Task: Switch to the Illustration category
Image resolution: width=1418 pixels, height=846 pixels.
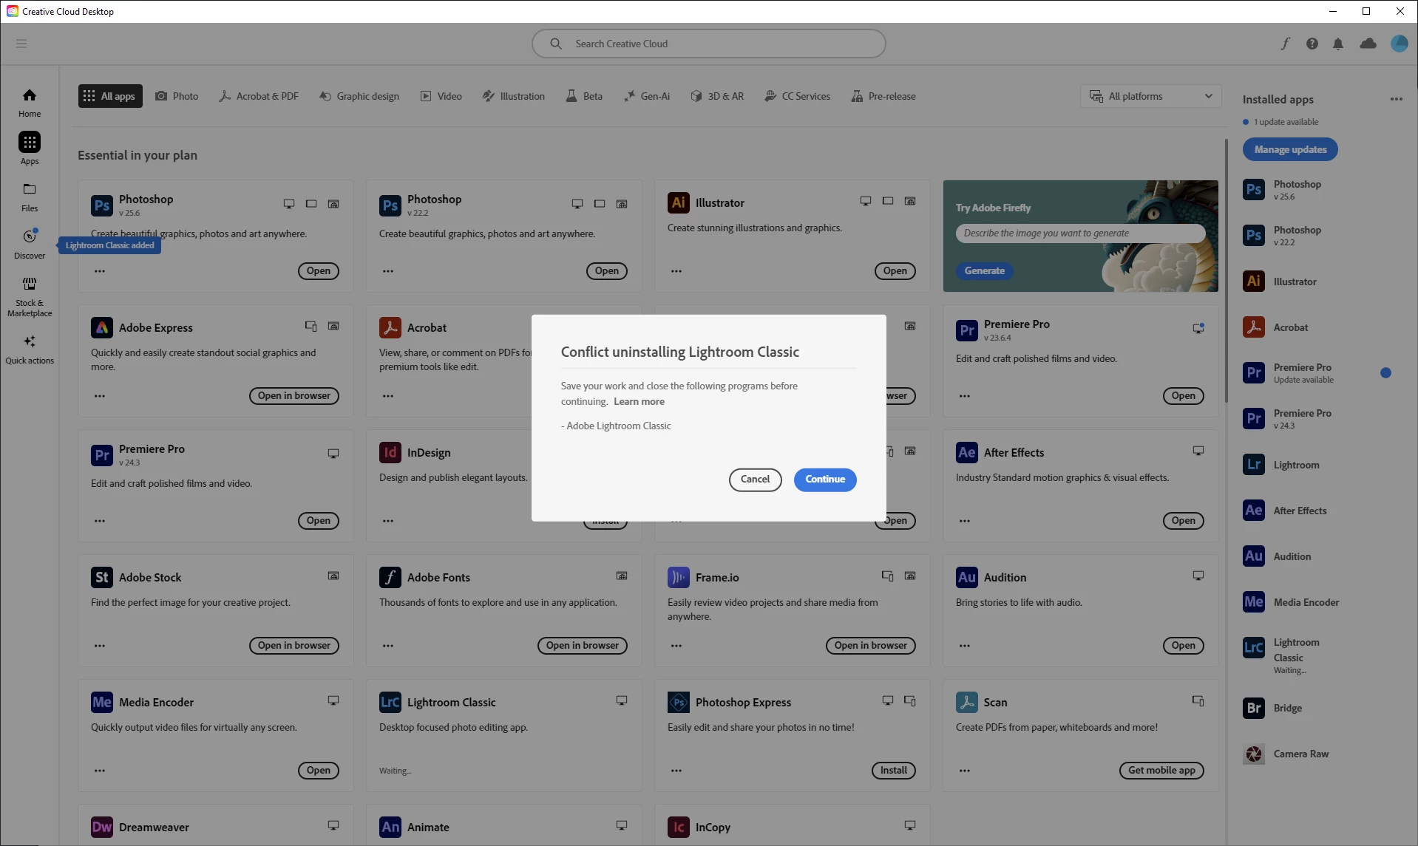Action: point(514,96)
